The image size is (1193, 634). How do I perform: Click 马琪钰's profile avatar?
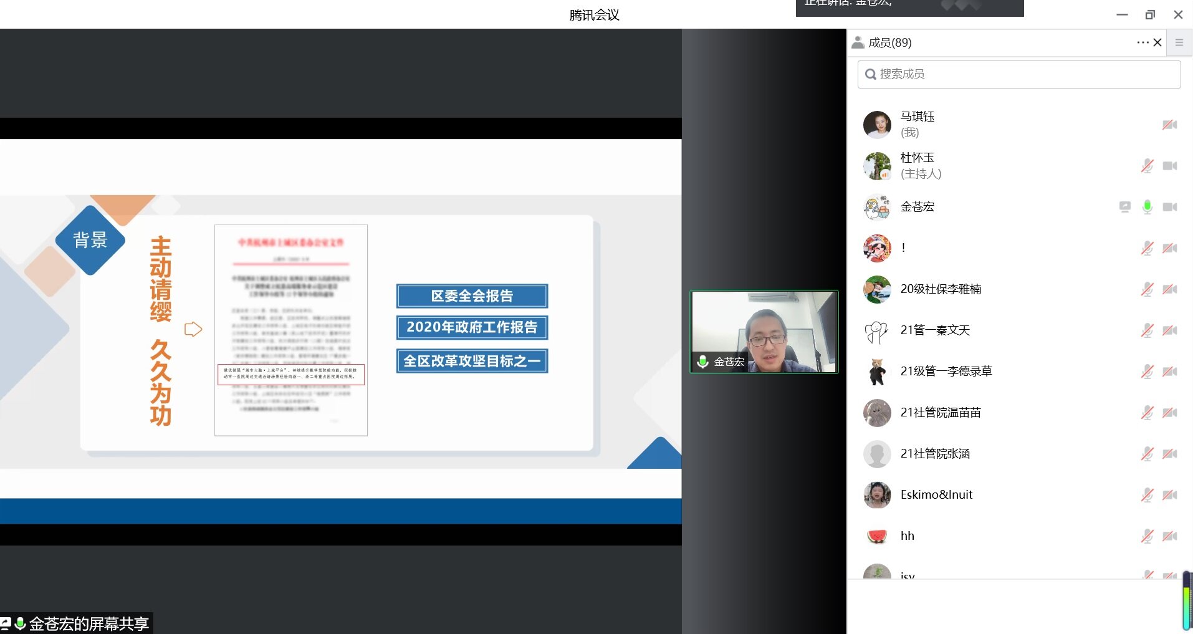click(x=877, y=125)
